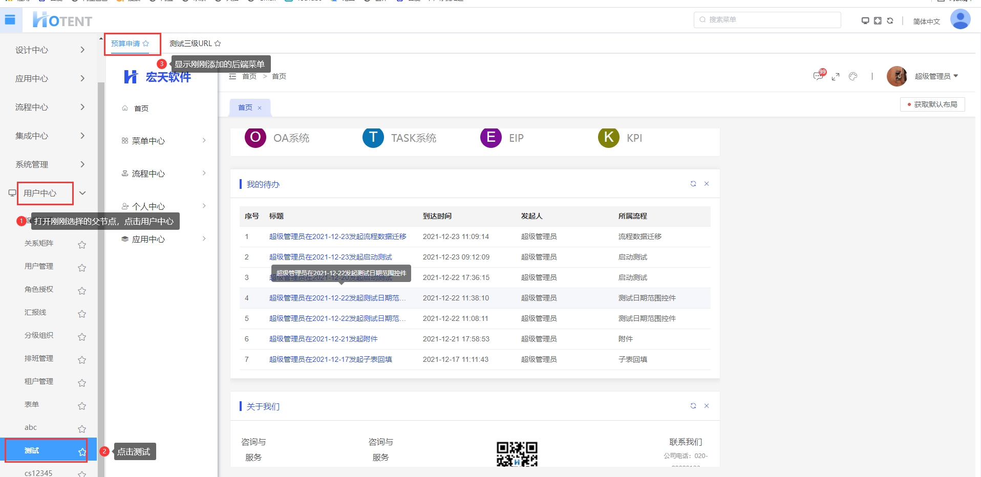Toggle favorite star on 测试三级URL tab
The height and width of the screenshot is (477, 981).
pos(218,44)
